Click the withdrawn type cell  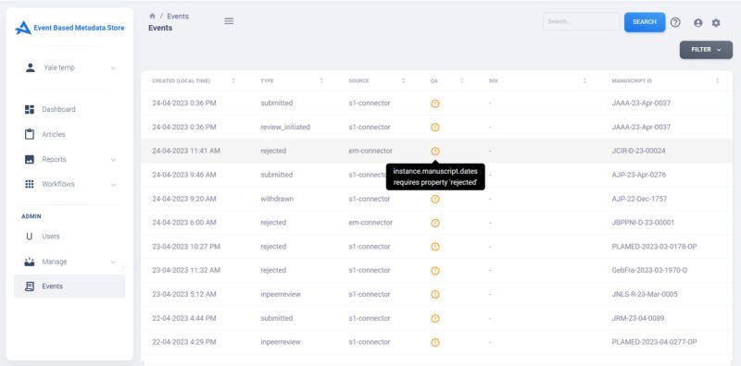277,199
